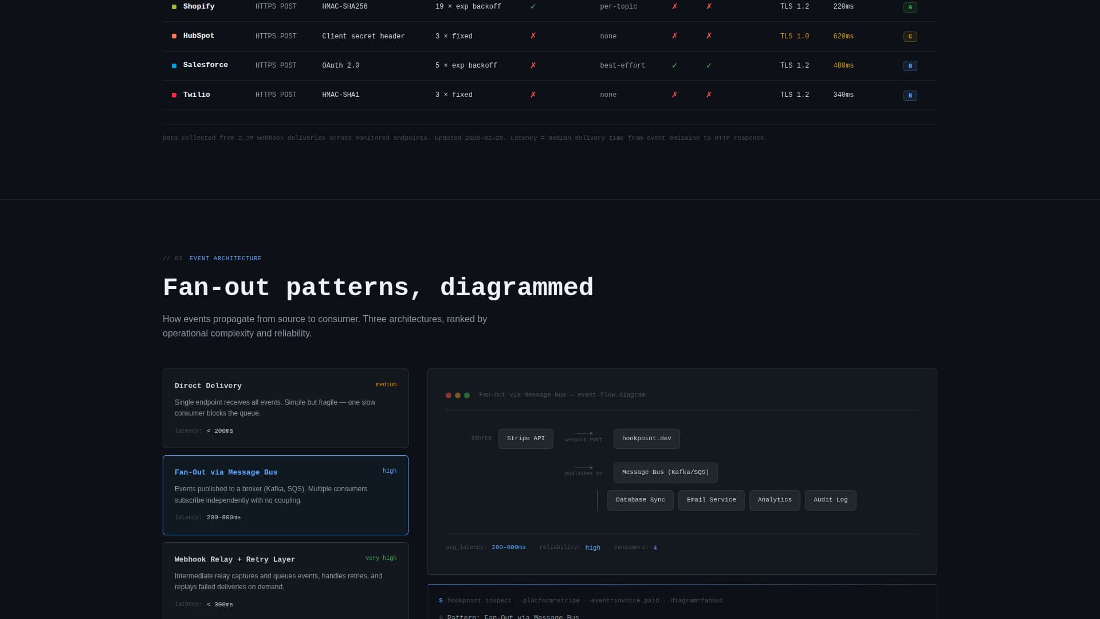Click the terminal prompt dollar icon
The height and width of the screenshot is (619, 1100).
click(x=440, y=600)
